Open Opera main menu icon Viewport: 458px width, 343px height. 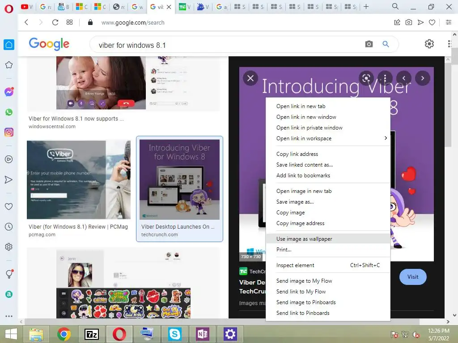(9, 8)
